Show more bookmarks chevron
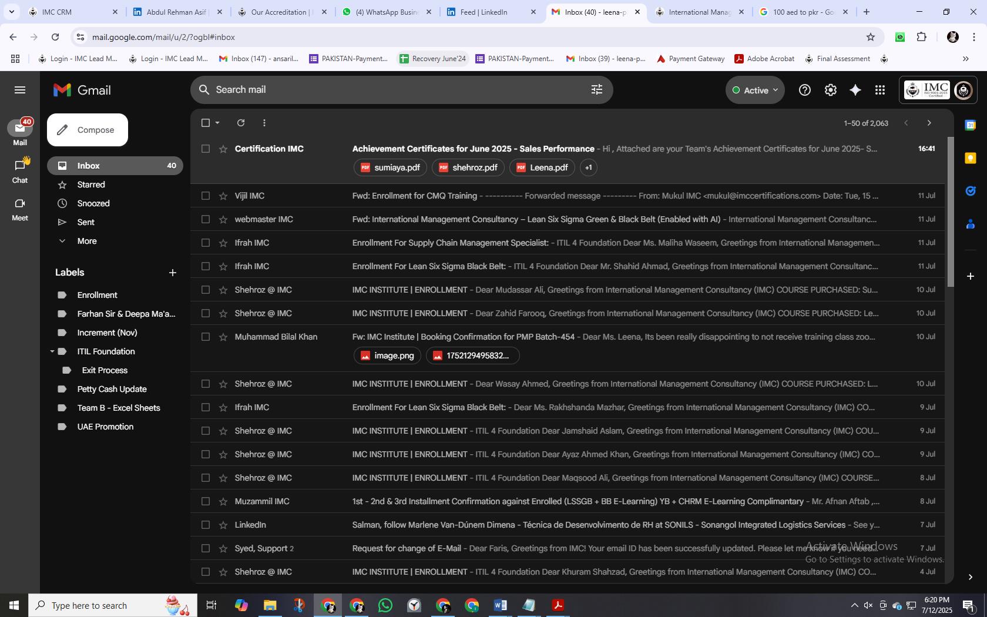The height and width of the screenshot is (617, 987). pos(965,59)
